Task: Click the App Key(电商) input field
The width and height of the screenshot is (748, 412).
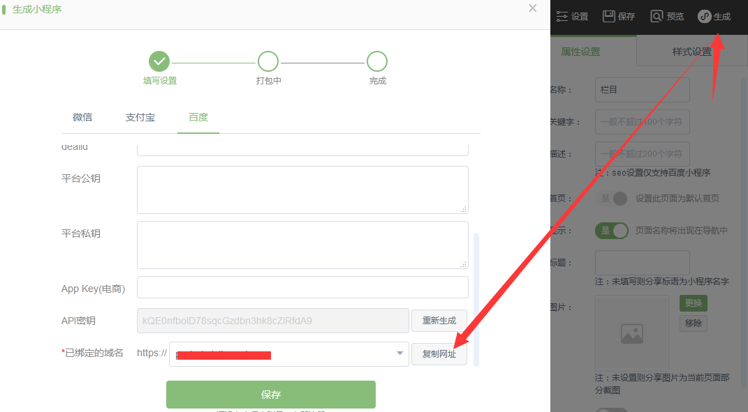Action: (x=302, y=287)
